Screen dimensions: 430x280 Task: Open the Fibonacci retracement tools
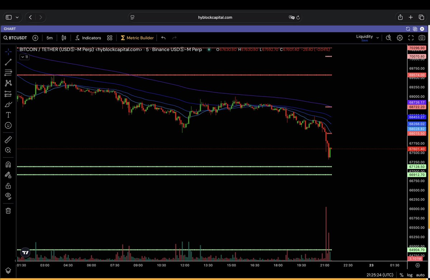8,73
